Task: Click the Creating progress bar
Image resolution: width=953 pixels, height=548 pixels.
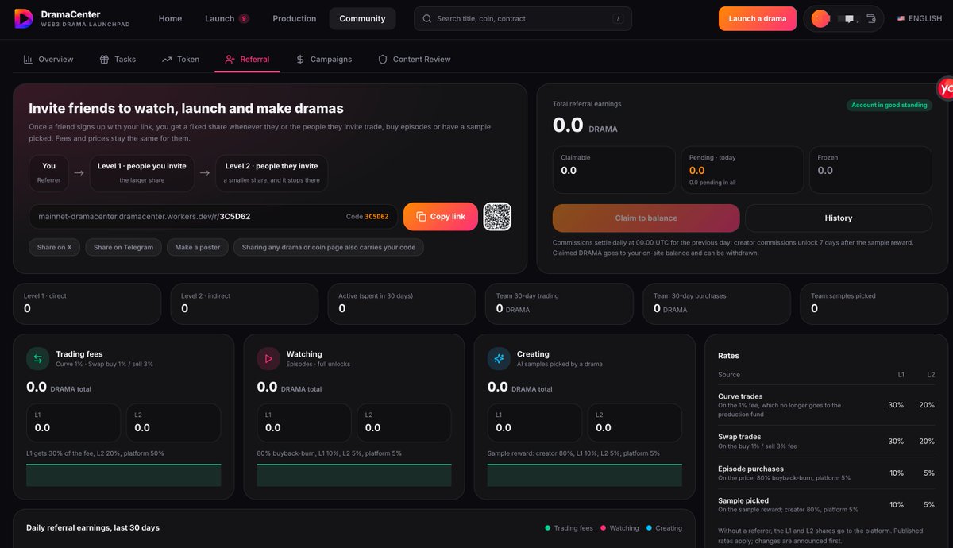Action: pyautogui.click(x=585, y=475)
